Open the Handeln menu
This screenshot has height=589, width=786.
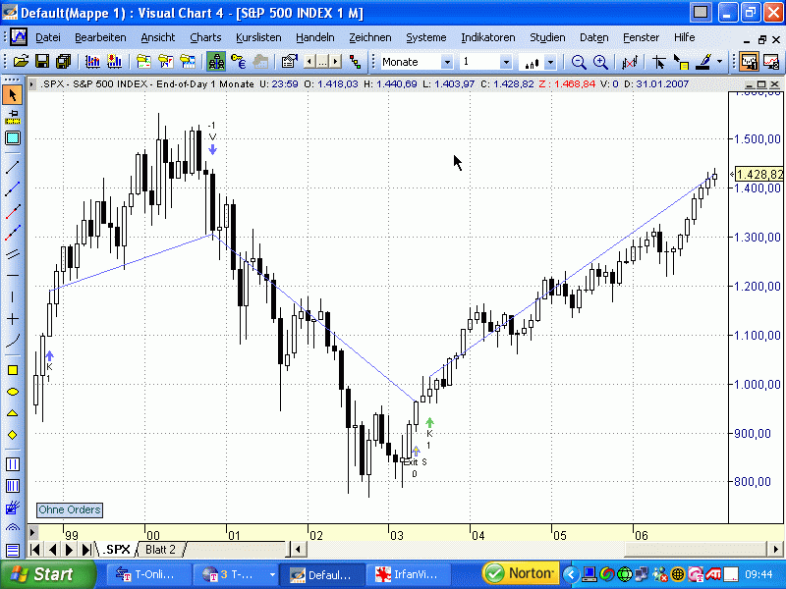314,37
